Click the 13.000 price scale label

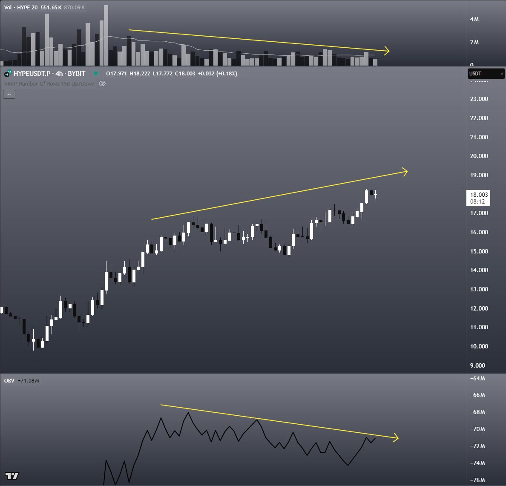pos(479,289)
